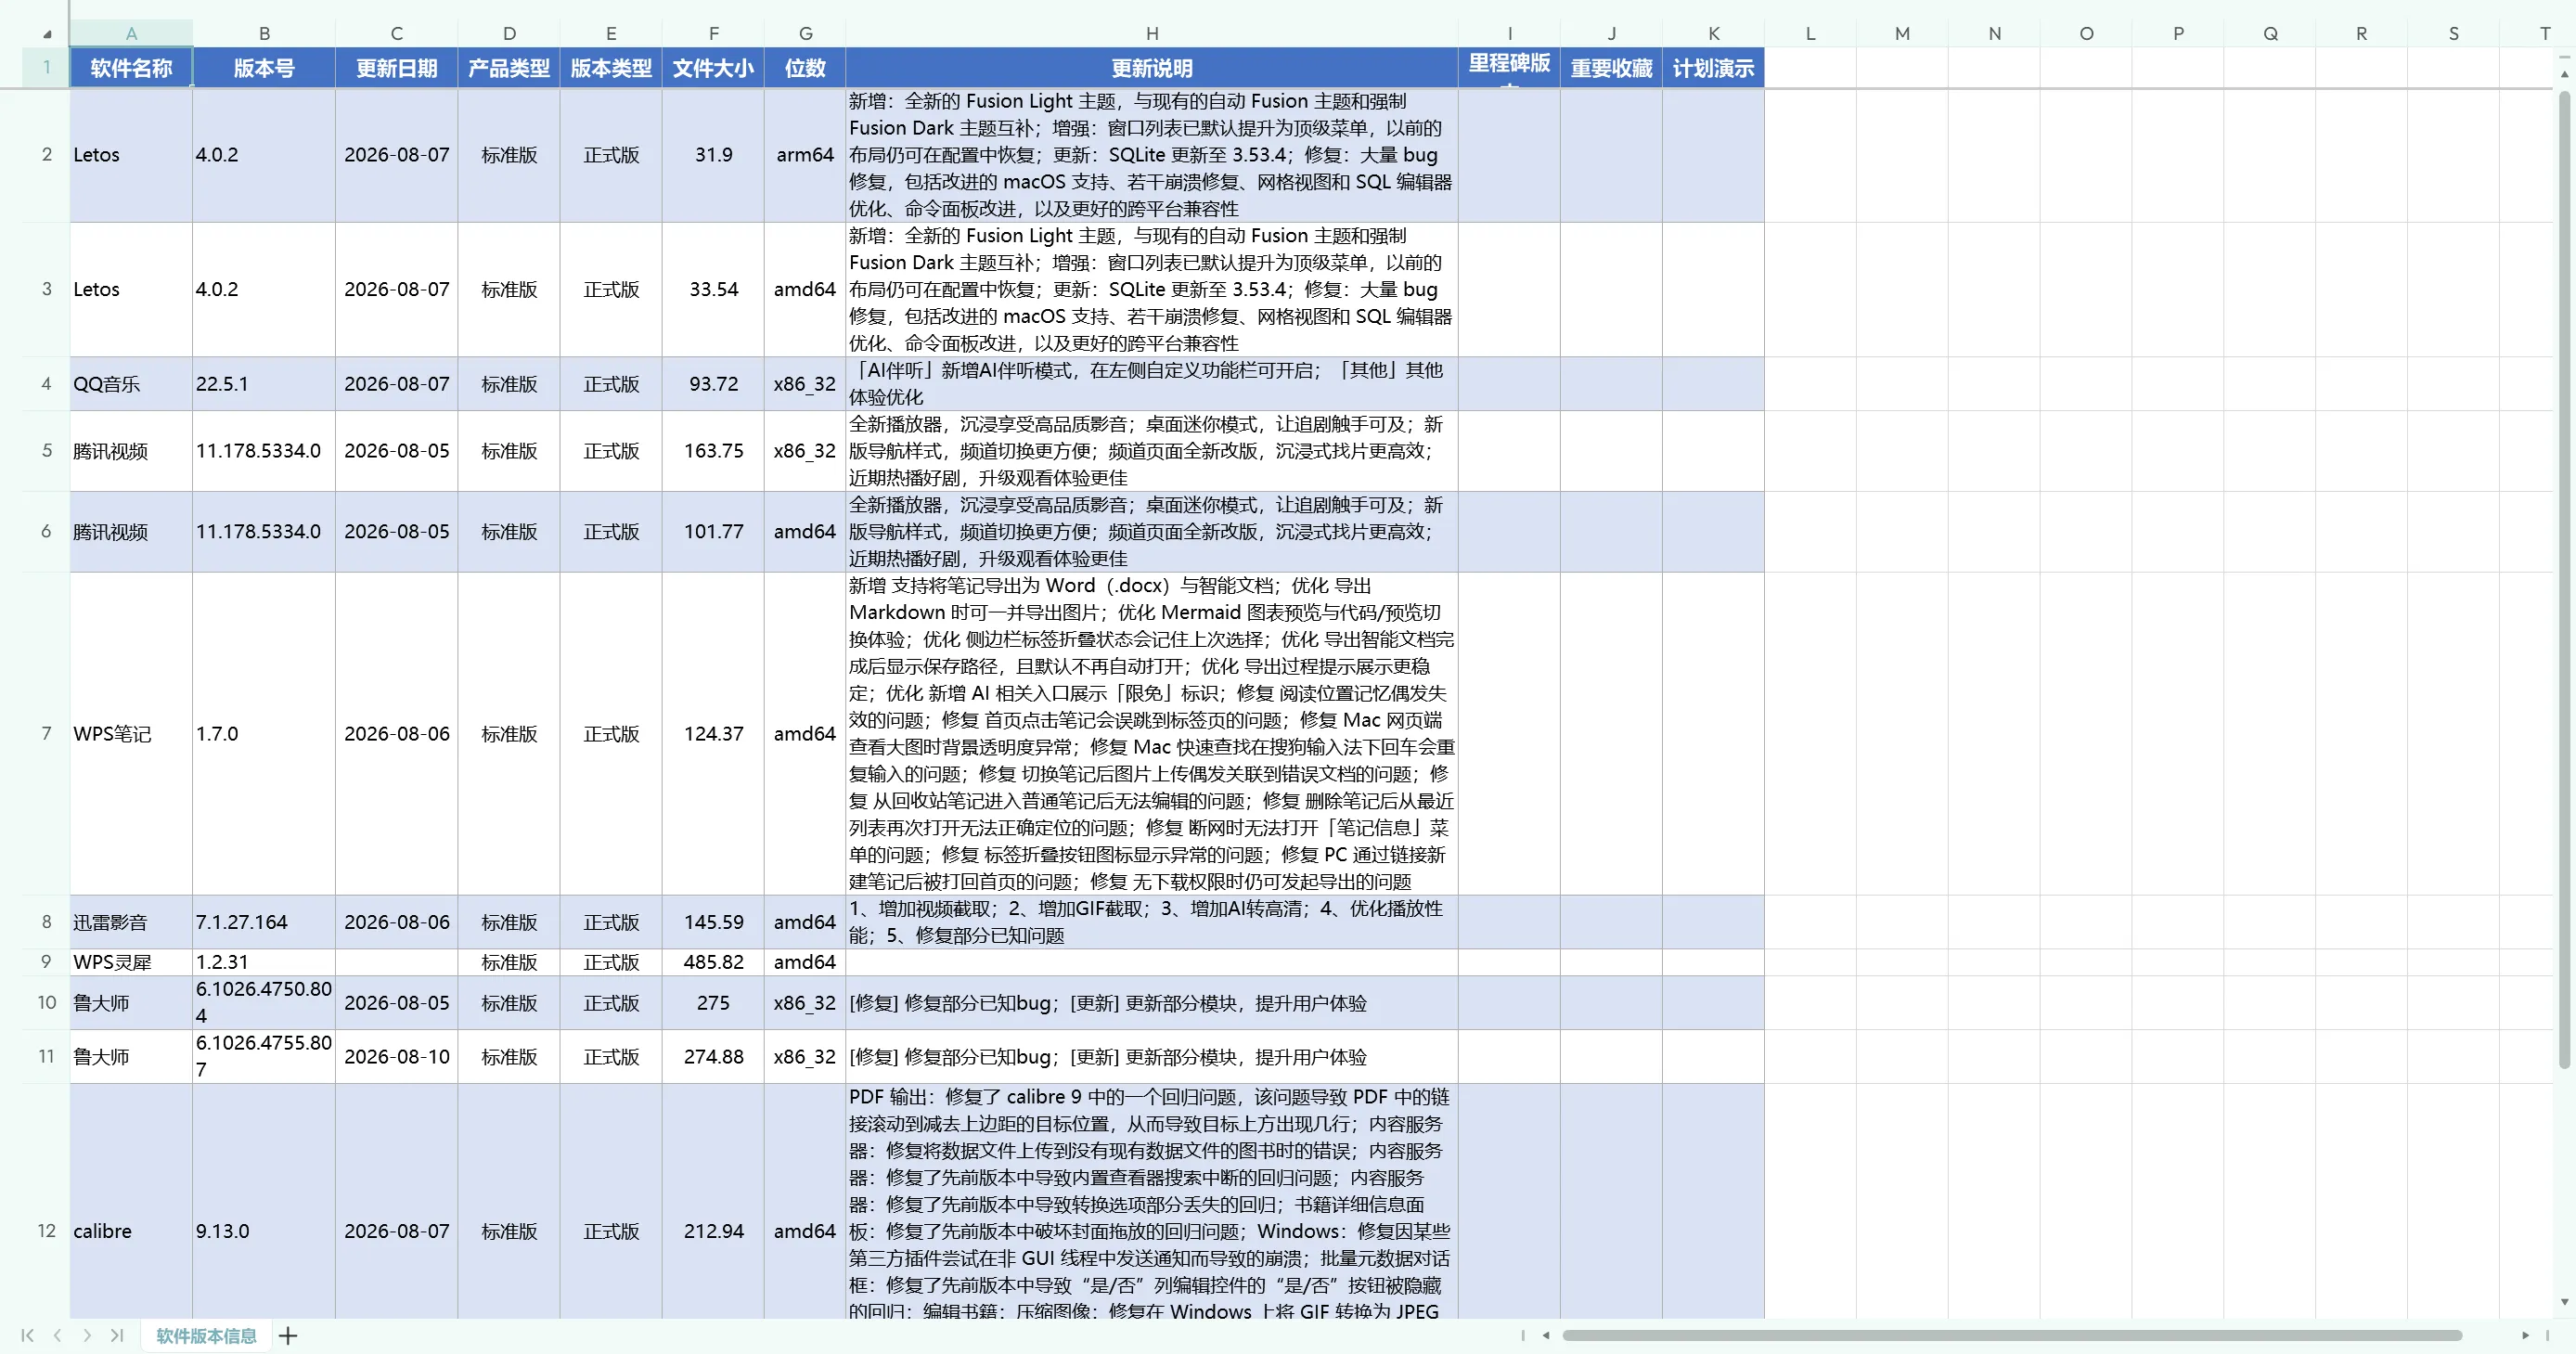2576x1354 pixels.
Task: Click the 软件名称 header cell
Action: tap(131, 68)
